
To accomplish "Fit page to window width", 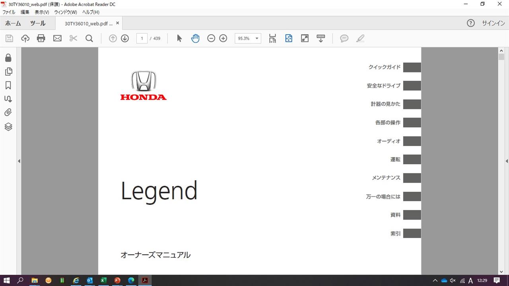I will pos(272,39).
